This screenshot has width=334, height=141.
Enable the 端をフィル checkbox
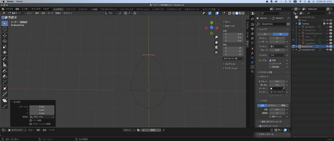[x=270, y=116]
